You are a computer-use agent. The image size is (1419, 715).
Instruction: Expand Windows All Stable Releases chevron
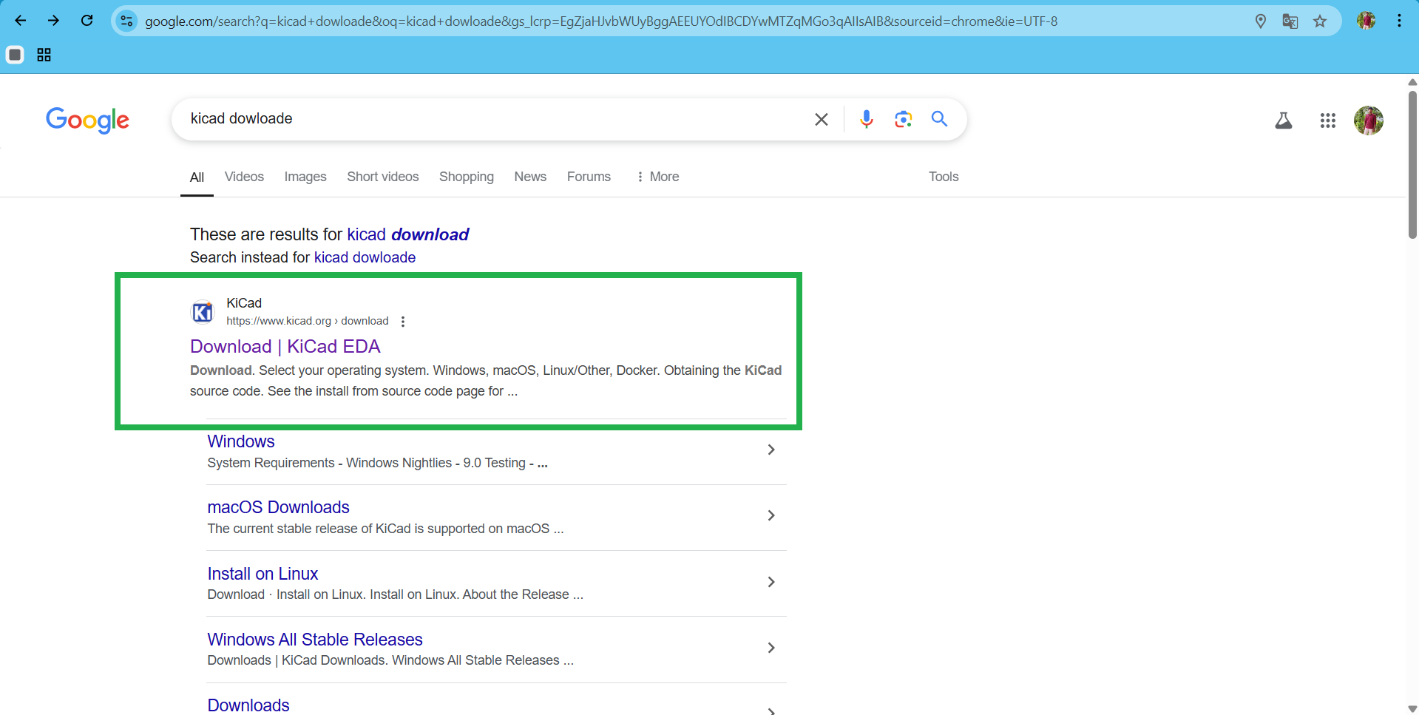point(771,648)
